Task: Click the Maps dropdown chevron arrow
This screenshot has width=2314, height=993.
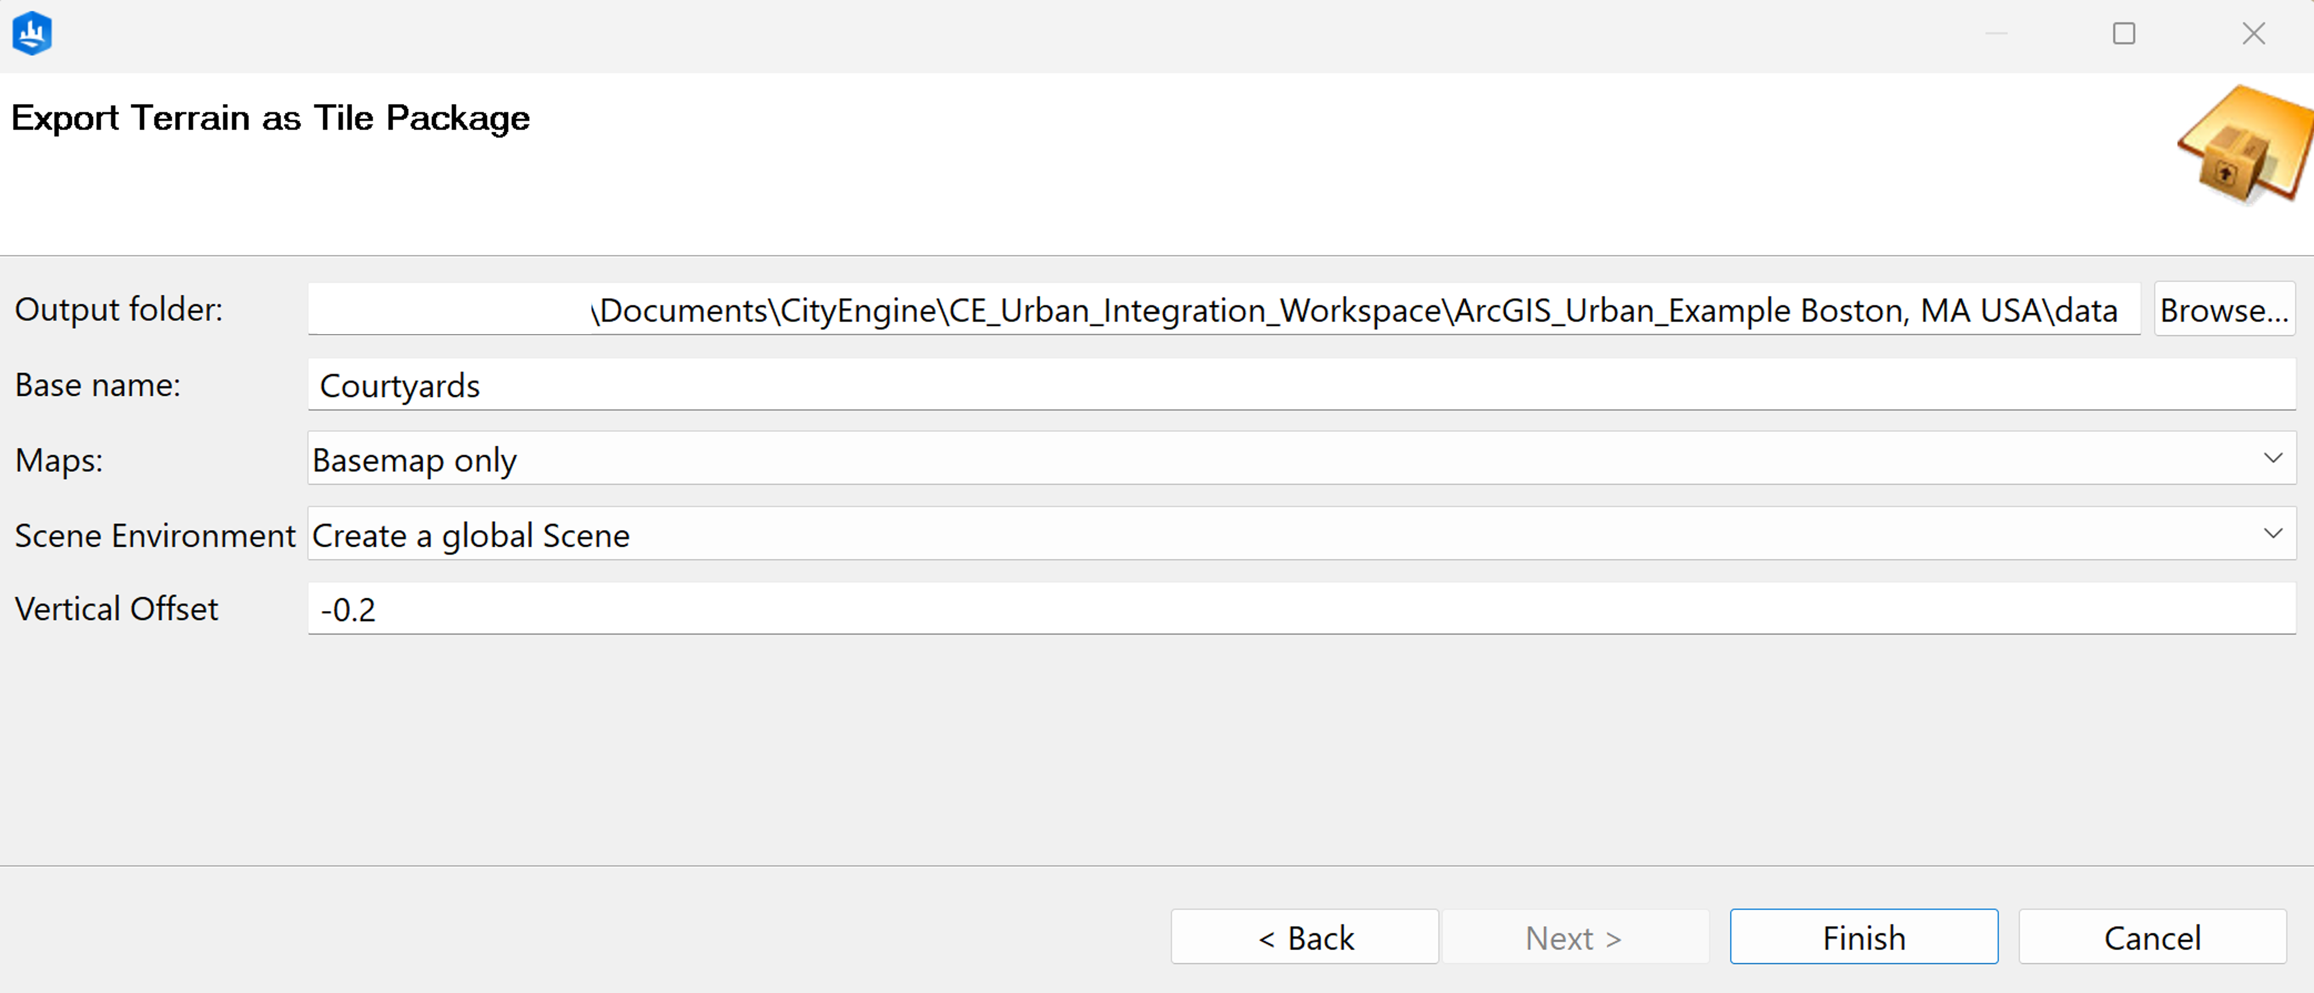Action: click(x=2274, y=459)
